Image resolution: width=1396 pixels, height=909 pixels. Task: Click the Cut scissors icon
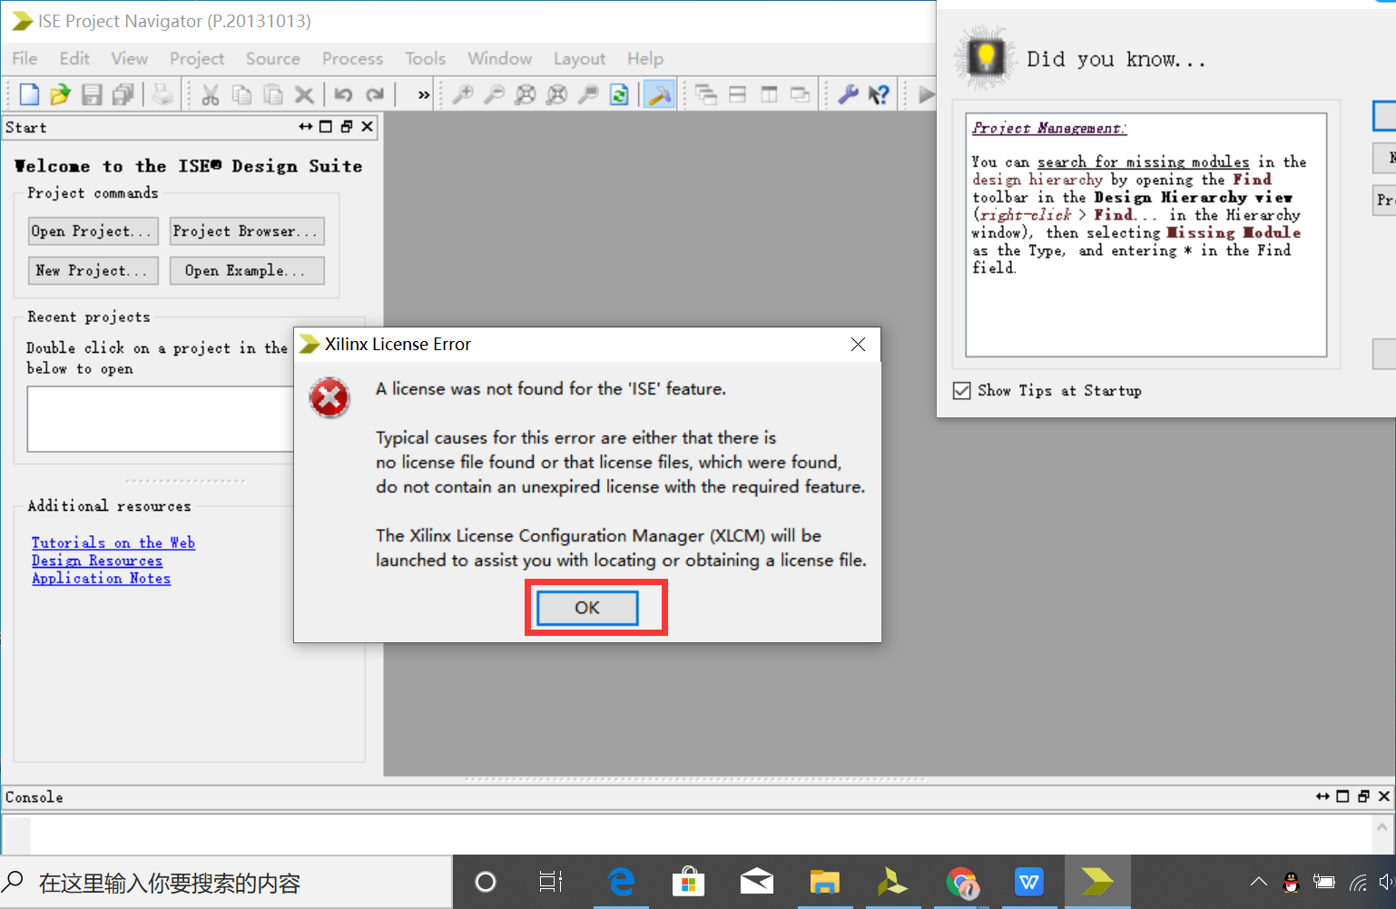click(211, 94)
